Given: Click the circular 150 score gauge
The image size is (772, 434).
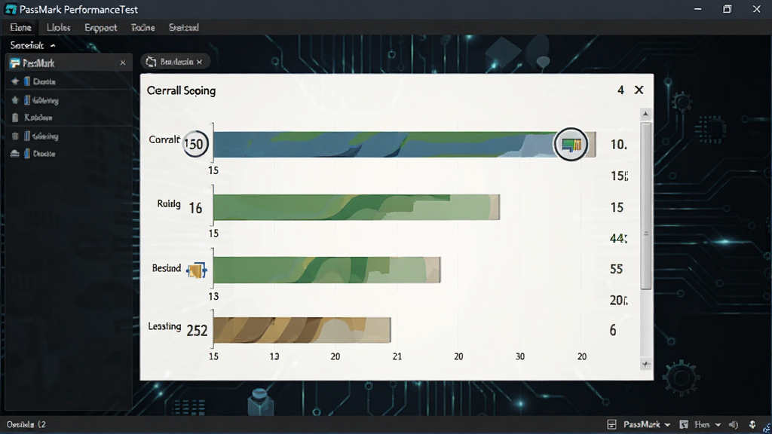Looking at the screenshot, I should [195, 144].
